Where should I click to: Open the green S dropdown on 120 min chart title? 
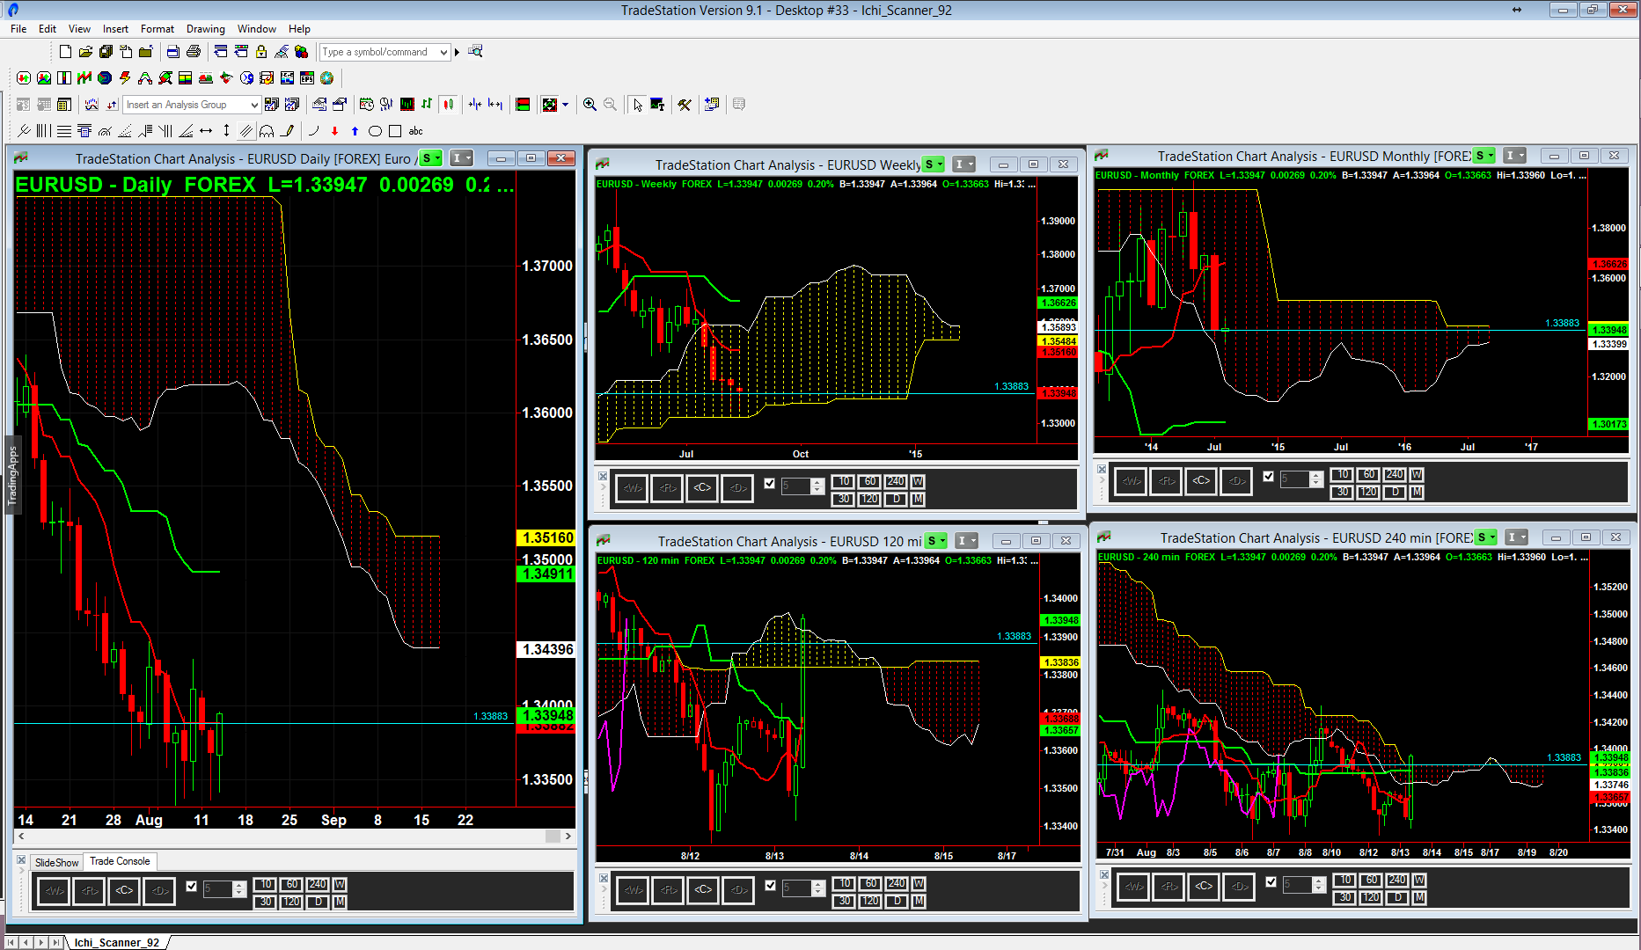(x=936, y=541)
